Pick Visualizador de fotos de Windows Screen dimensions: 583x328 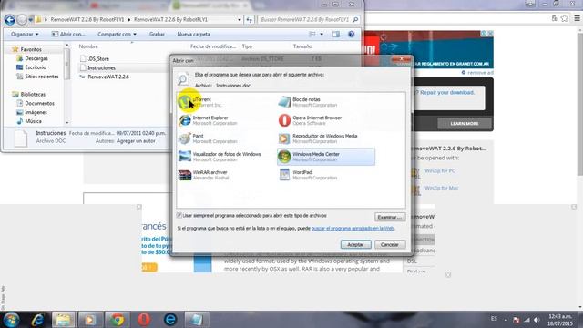tap(220, 157)
